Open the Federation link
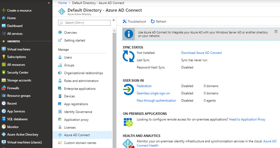Viewport: 280px width, 148px height. point(144,86)
